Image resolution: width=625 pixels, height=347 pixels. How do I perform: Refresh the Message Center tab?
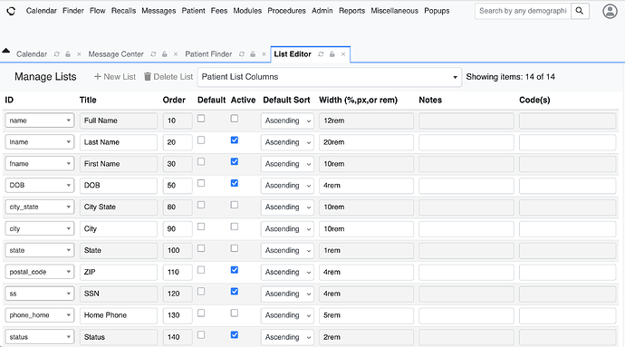pyautogui.click(x=153, y=54)
